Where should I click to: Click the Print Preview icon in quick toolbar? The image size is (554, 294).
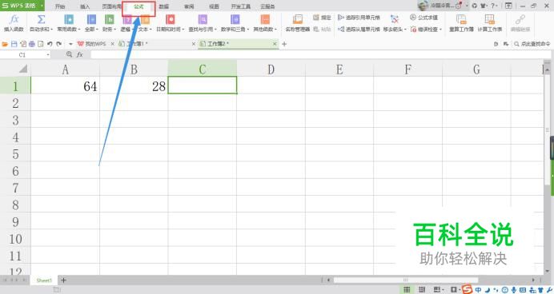[x=41, y=44]
